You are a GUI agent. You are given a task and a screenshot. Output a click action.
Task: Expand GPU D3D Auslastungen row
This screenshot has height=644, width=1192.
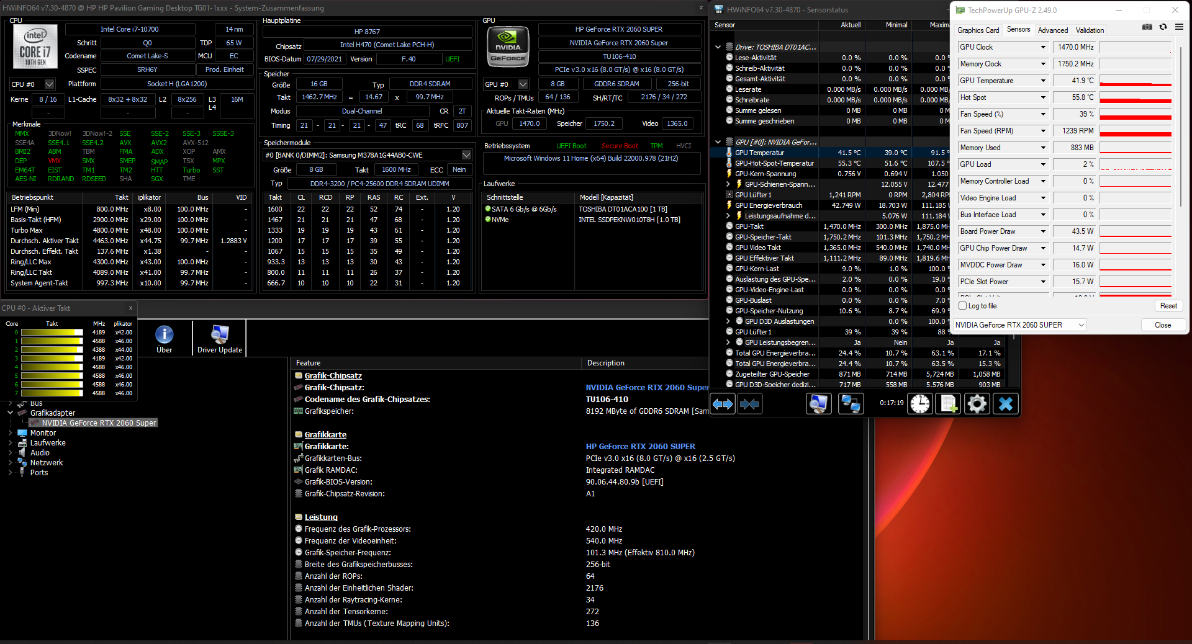(728, 321)
